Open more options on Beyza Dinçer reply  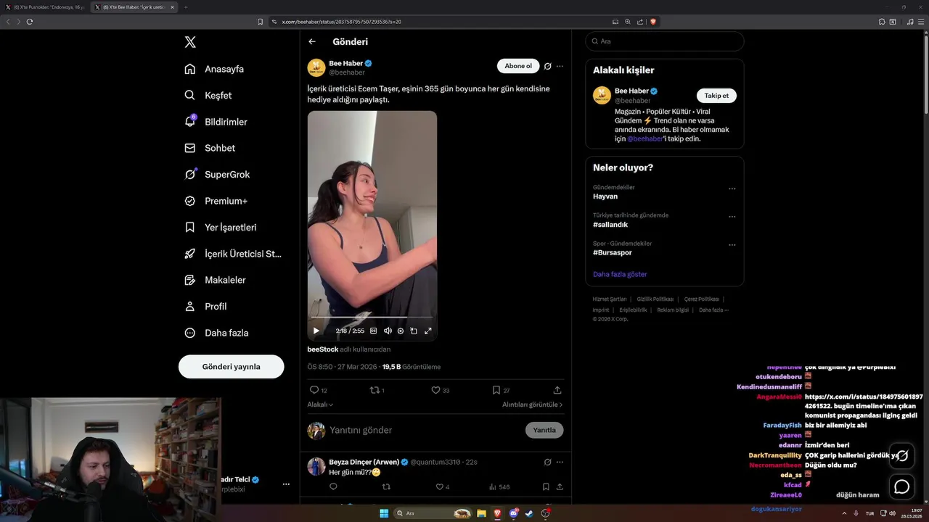560,462
